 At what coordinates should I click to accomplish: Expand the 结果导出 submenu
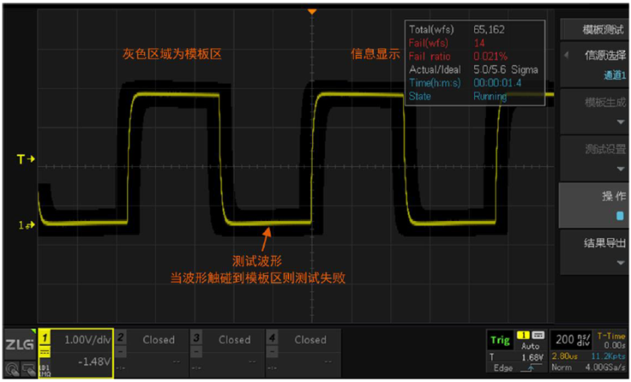[x=594, y=252]
